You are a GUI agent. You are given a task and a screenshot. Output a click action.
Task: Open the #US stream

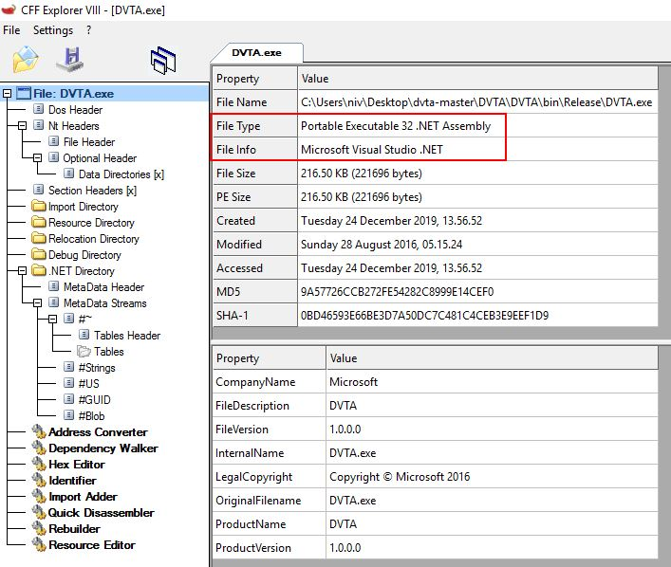coord(88,384)
